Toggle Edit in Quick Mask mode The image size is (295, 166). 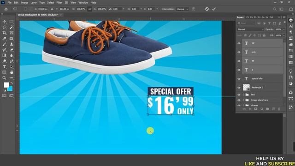tap(4, 95)
